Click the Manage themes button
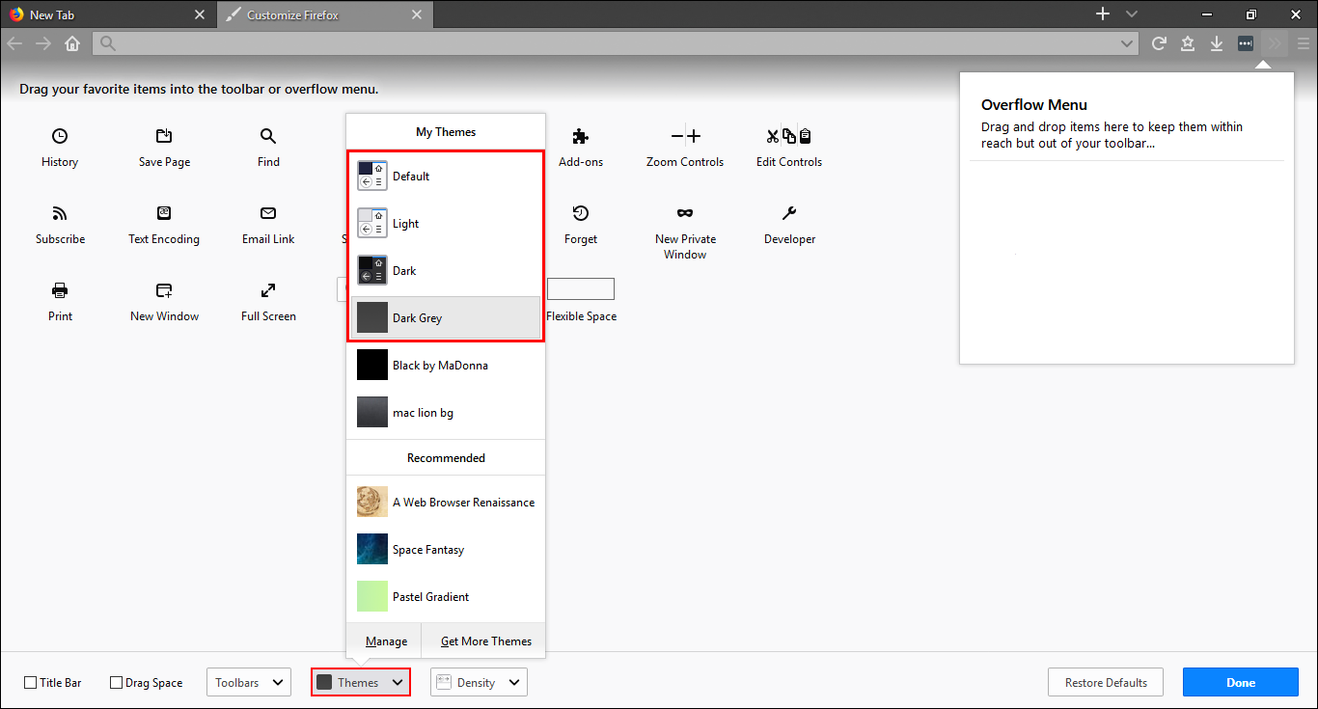The image size is (1318, 709). point(383,641)
